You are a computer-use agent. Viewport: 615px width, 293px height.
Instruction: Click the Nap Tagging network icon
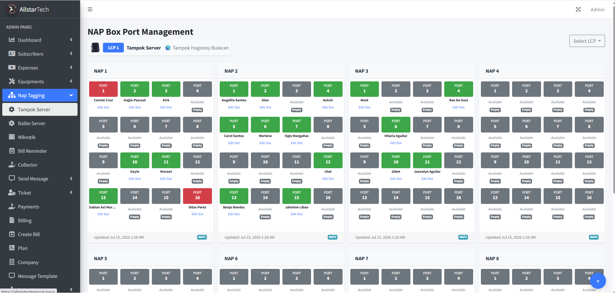pos(12,95)
